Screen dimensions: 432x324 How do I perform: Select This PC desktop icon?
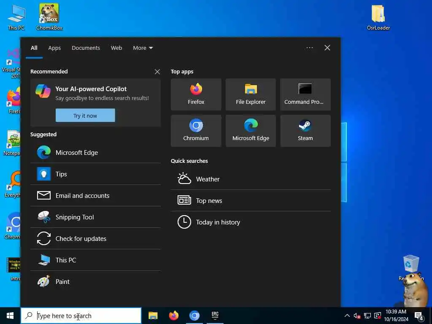coord(16,17)
